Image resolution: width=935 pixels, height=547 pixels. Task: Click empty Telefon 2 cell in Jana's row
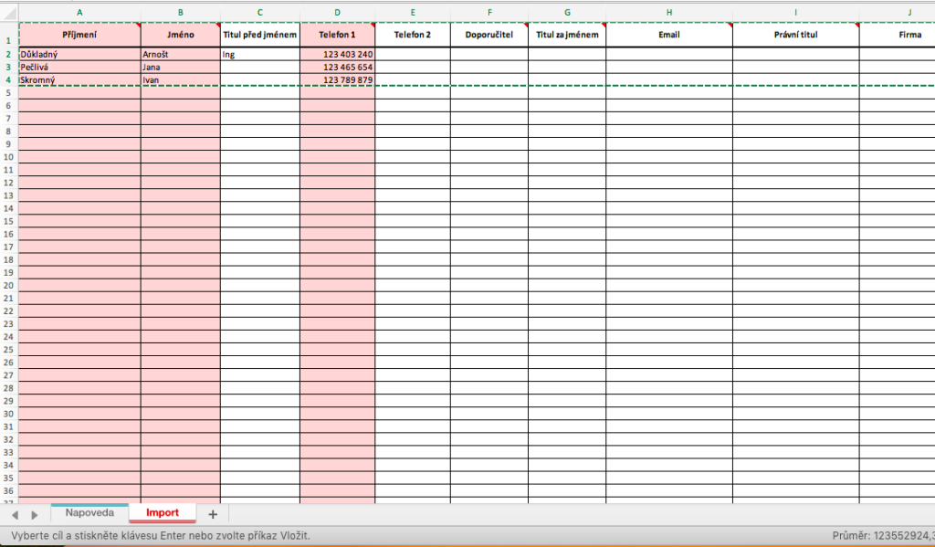(x=413, y=67)
